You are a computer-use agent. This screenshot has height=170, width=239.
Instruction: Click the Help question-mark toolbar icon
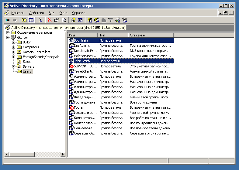click(x=73, y=20)
